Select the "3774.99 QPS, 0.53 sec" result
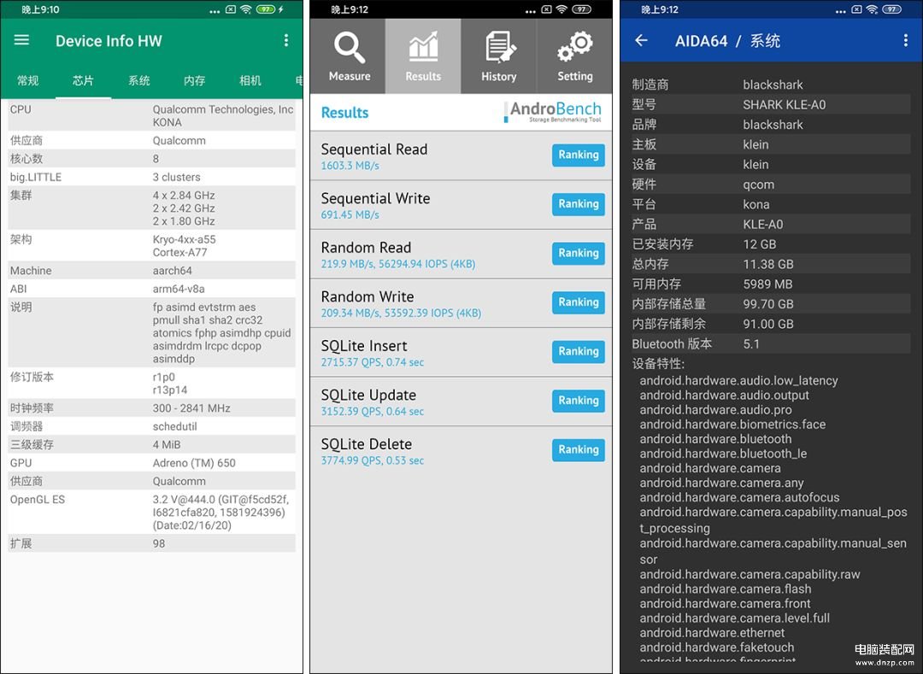 373,460
